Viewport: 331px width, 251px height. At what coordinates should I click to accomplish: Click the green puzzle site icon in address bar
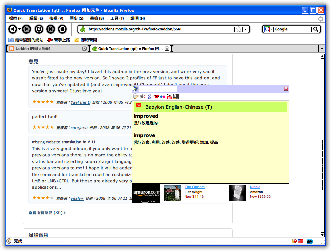click(x=83, y=29)
